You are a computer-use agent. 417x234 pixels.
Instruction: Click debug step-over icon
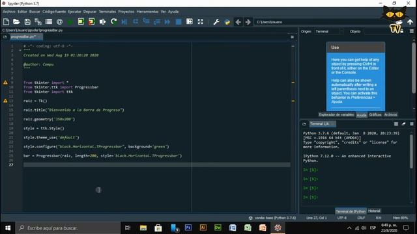(136, 21)
